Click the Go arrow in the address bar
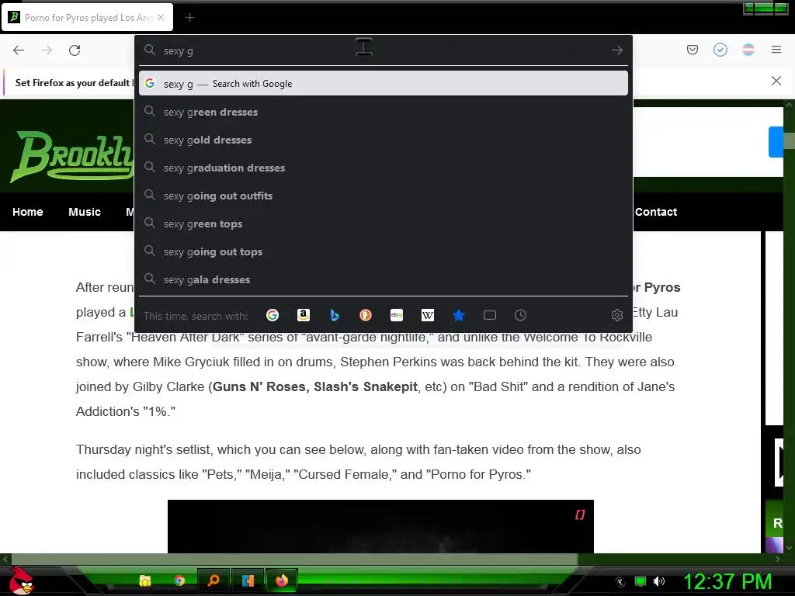 tap(617, 50)
